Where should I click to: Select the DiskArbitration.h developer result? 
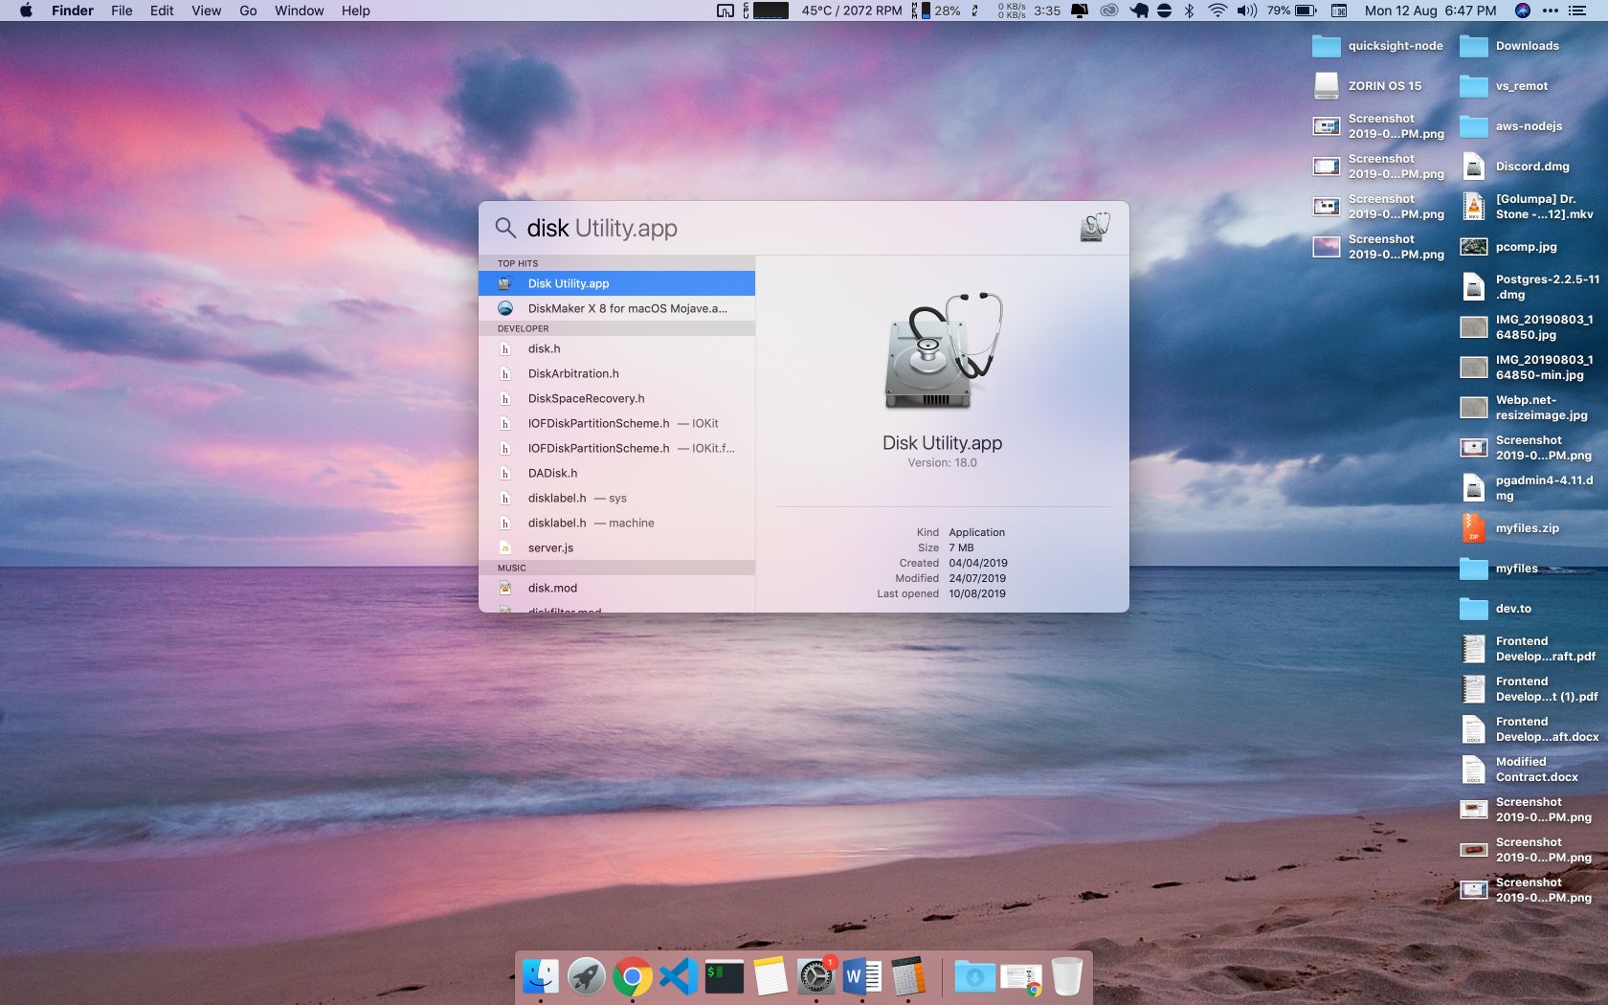(572, 373)
